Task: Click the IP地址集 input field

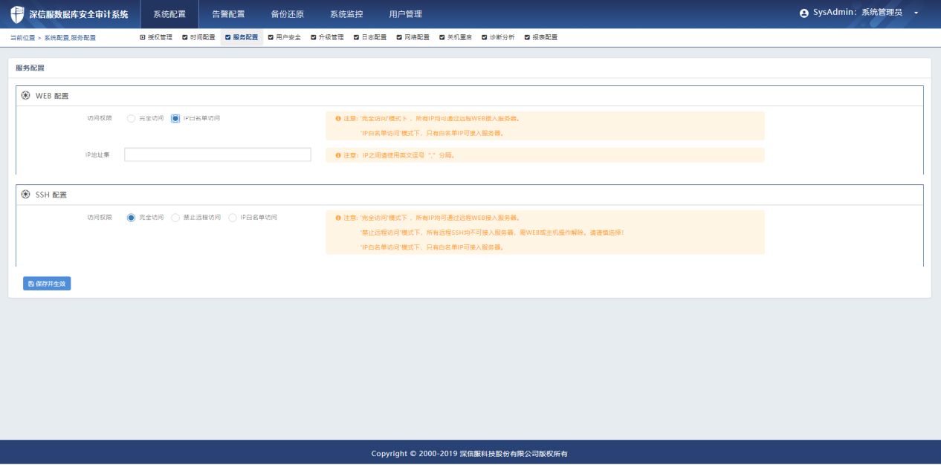Action: tap(217, 155)
